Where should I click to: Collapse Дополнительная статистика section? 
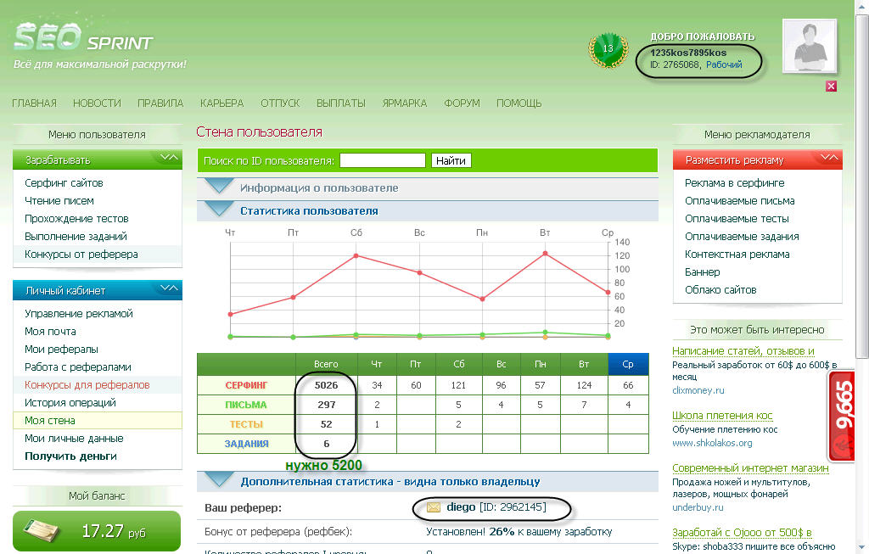220,479
